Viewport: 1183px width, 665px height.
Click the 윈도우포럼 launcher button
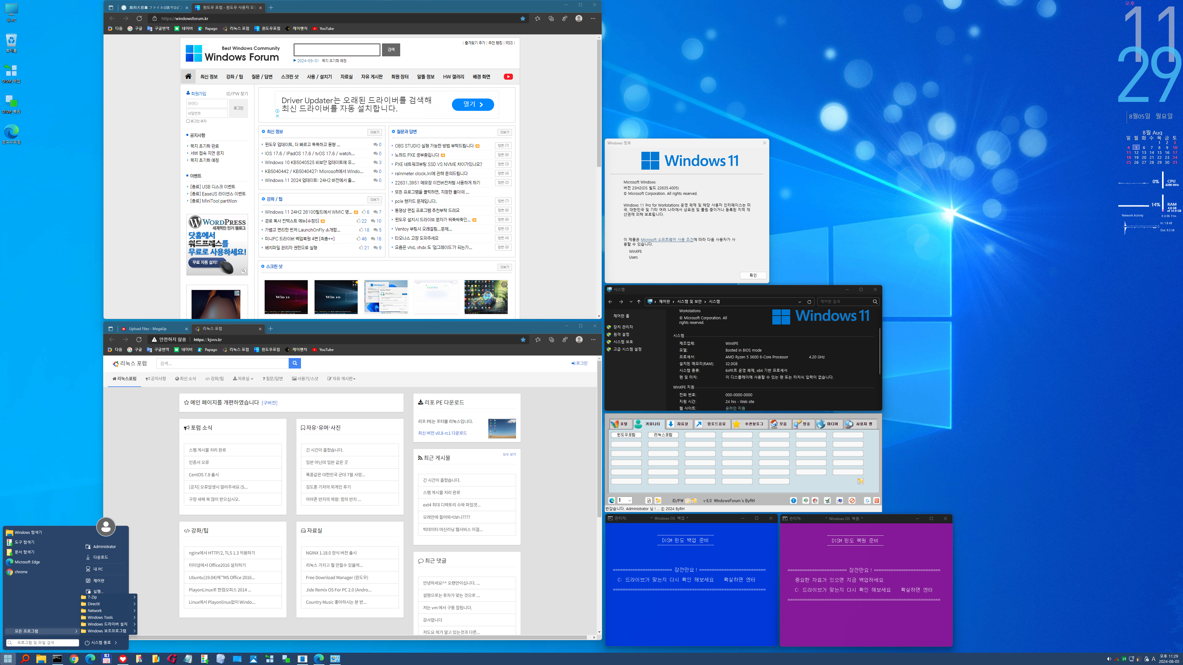(x=626, y=435)
